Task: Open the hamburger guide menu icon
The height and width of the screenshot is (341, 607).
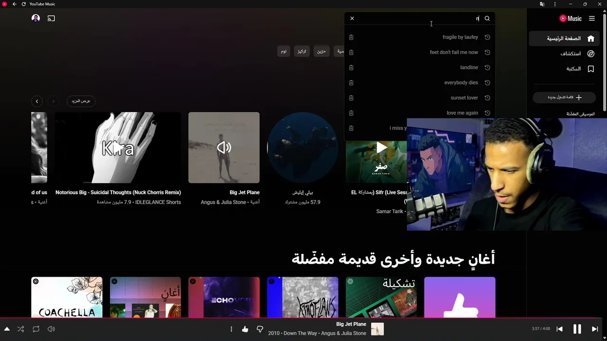Action: pyautogui.click(x=592, y=18)
